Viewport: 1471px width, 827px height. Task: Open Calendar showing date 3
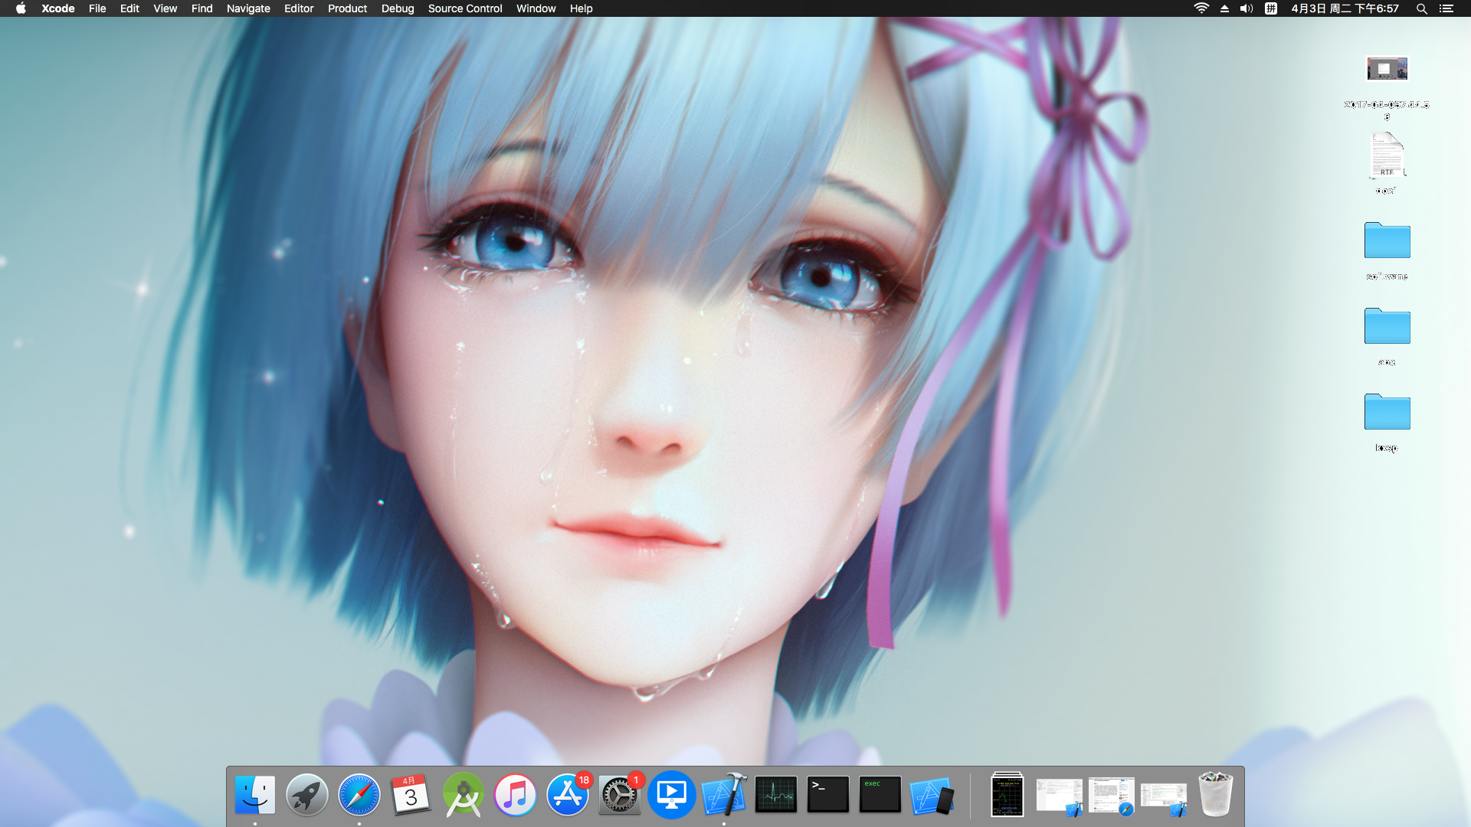(411, 795)
